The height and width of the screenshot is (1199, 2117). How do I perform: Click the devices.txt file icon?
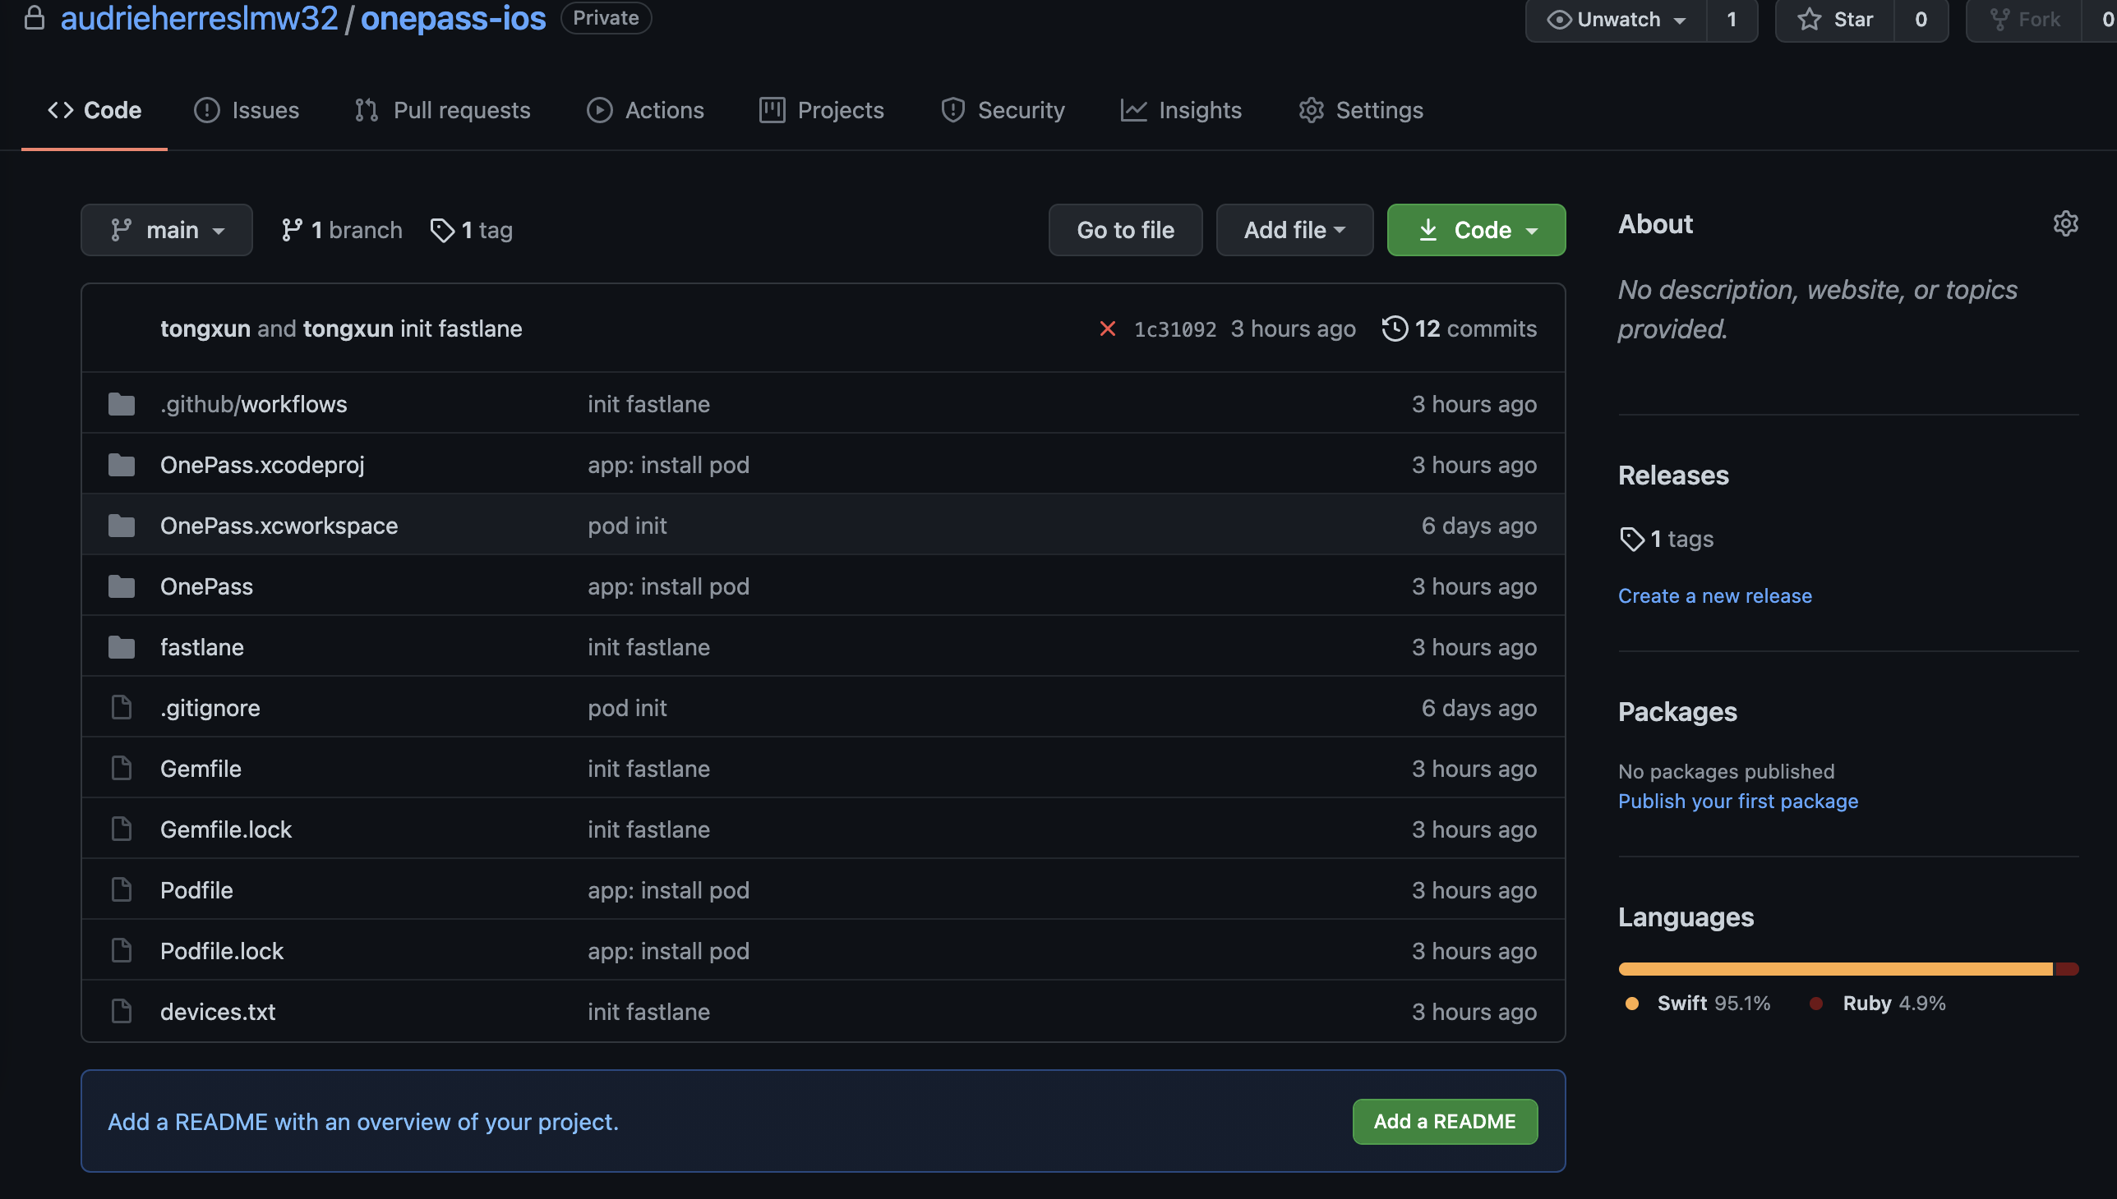(122, 1012)
